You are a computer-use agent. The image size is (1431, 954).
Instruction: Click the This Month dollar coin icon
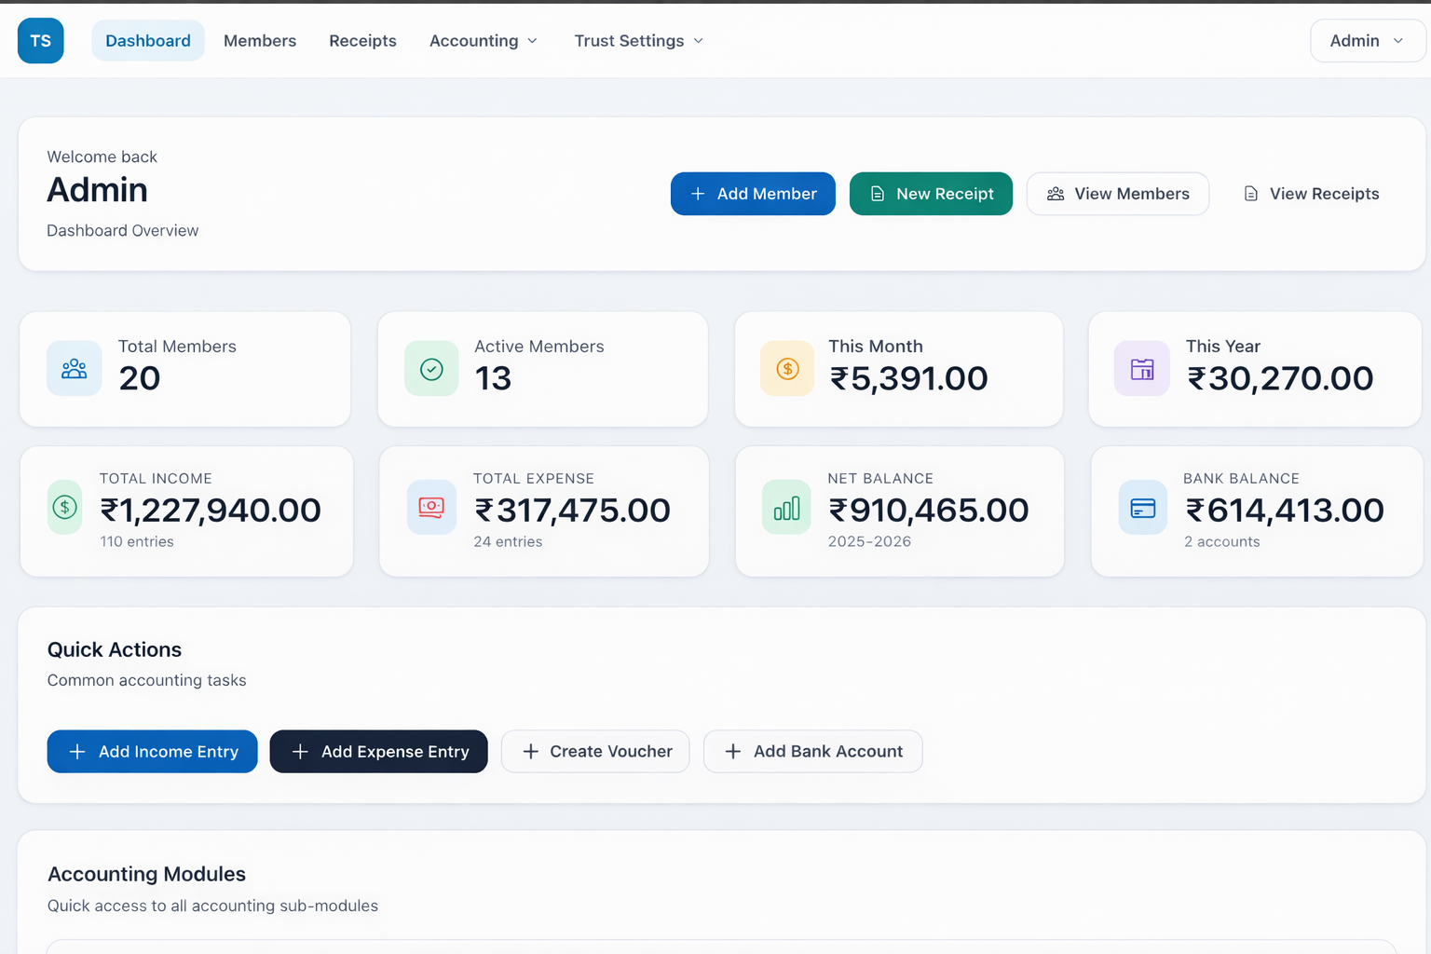point(786,368)
